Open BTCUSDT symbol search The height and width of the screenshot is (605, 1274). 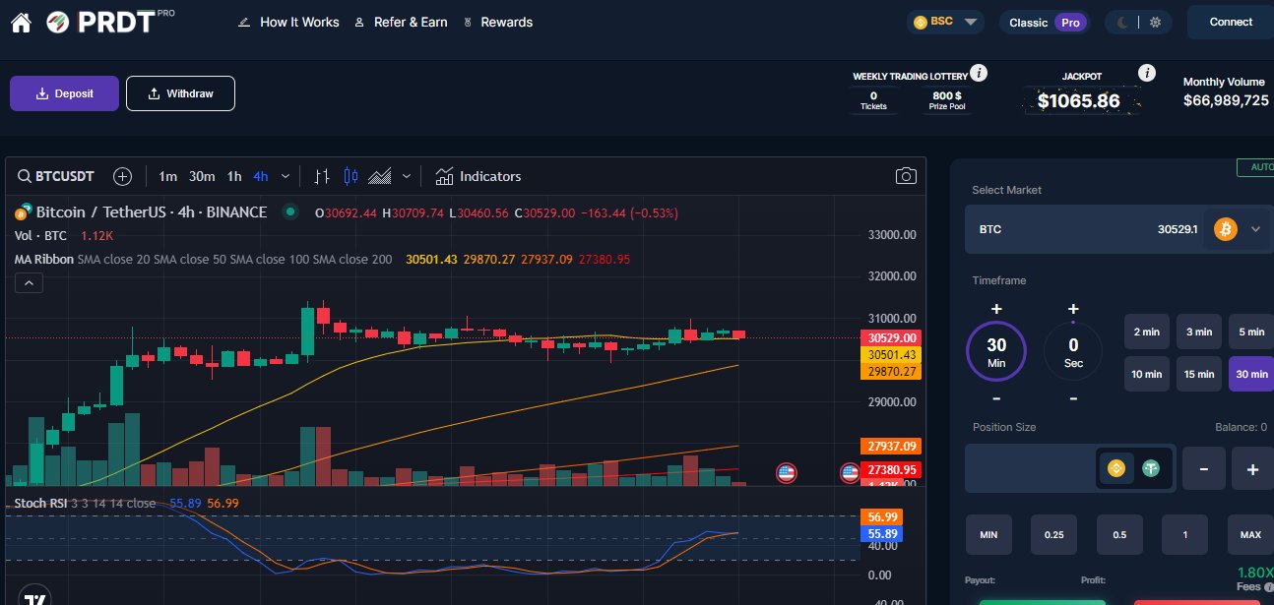(56, 176)
